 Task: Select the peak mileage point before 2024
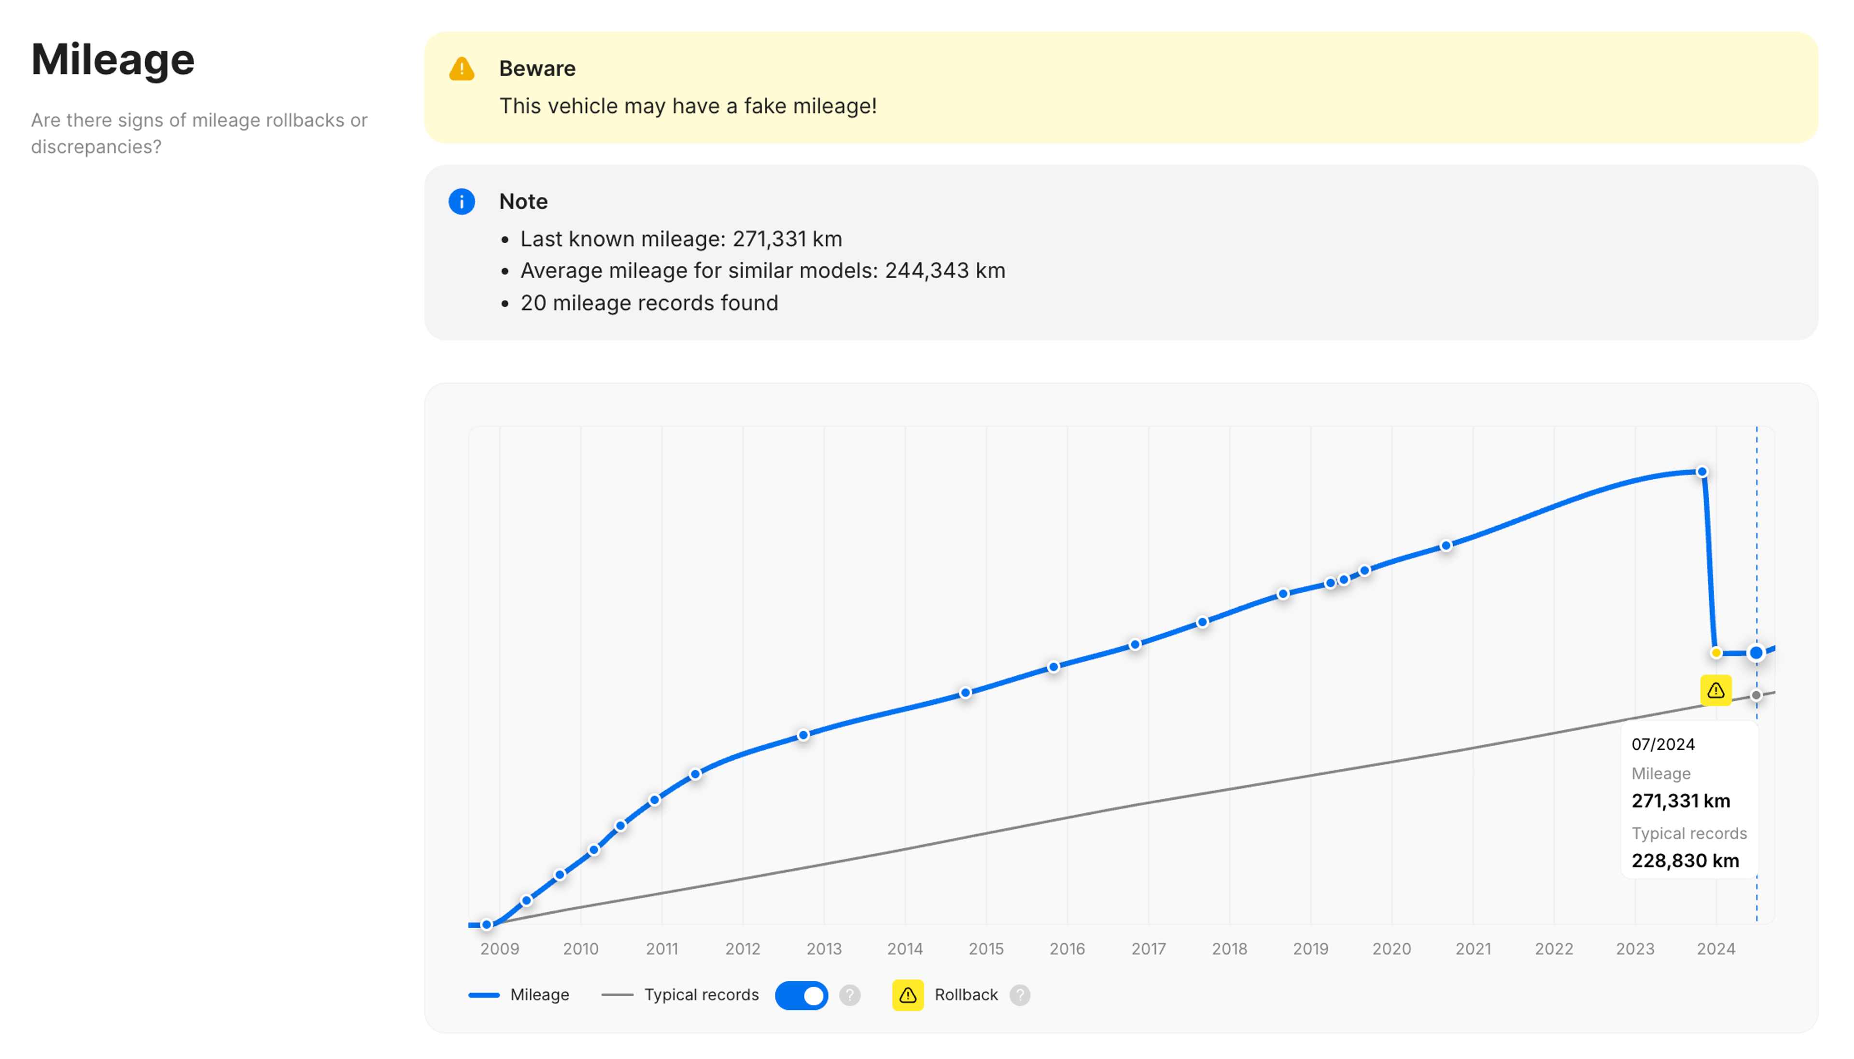click(x=1701, y=471)
